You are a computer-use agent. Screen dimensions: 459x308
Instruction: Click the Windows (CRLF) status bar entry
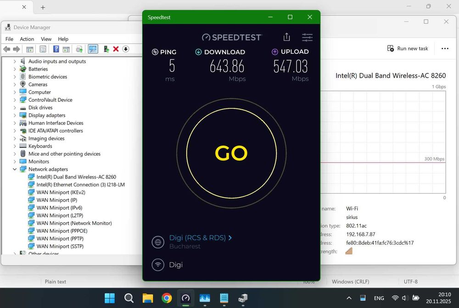[350, 282]
